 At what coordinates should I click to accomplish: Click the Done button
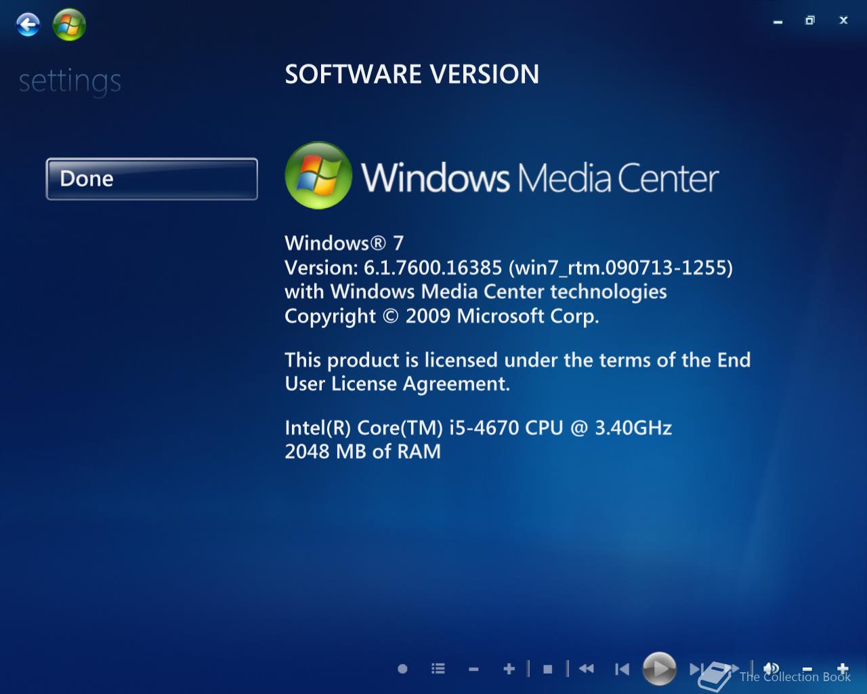coord(152,179)
